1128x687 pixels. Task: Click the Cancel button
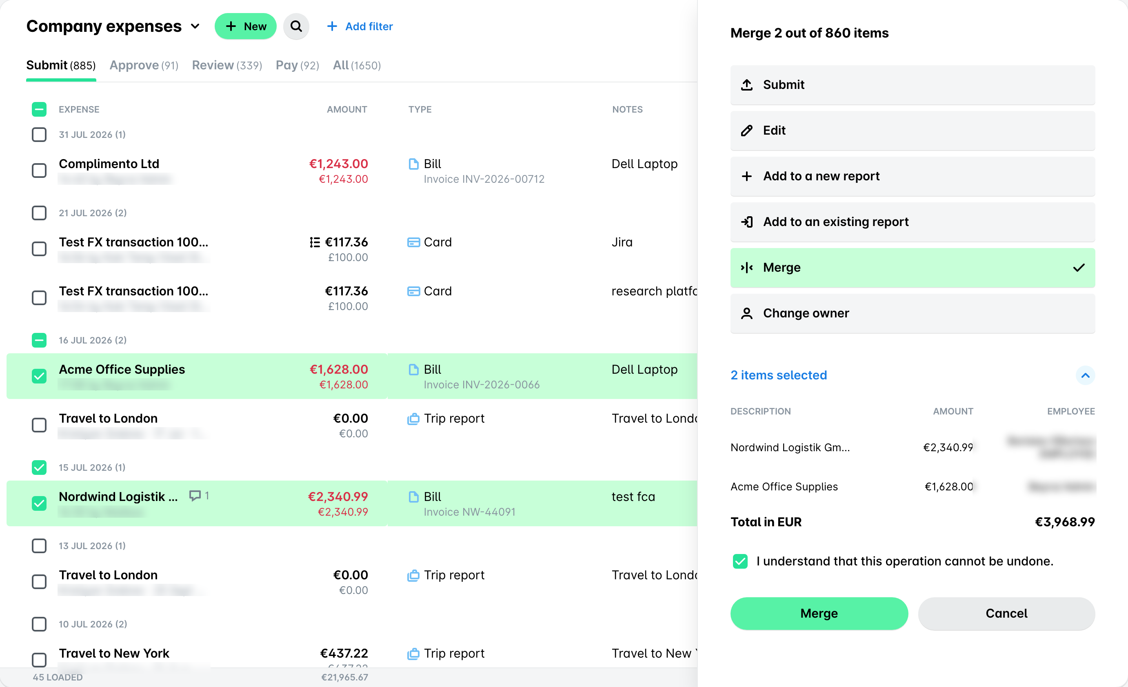click(1006, 613)
